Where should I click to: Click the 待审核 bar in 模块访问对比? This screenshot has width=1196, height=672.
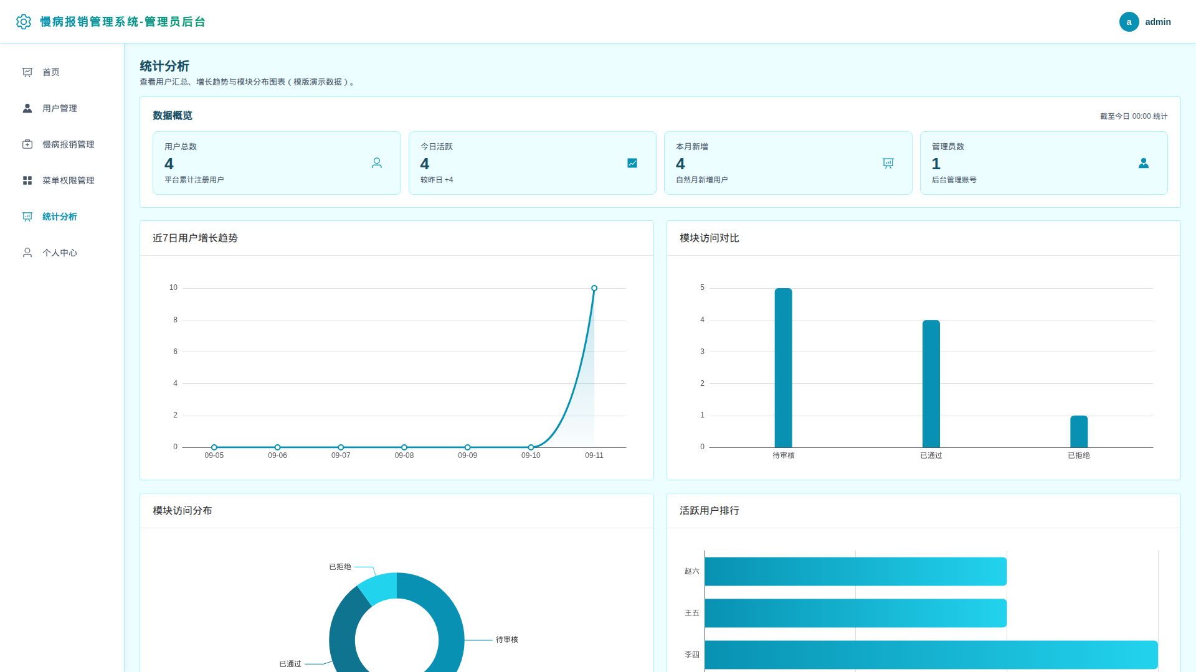[x=783, y=368]
